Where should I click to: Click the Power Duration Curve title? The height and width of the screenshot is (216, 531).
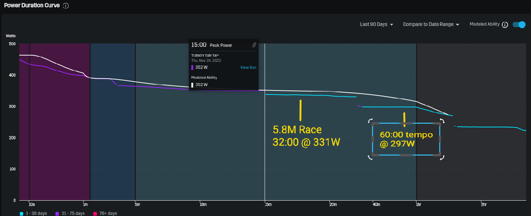(x=32, y=6)
